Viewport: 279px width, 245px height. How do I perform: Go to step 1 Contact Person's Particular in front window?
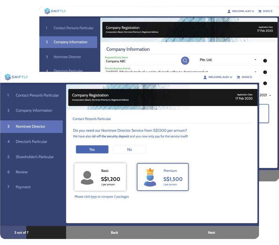tap(33, 95)
